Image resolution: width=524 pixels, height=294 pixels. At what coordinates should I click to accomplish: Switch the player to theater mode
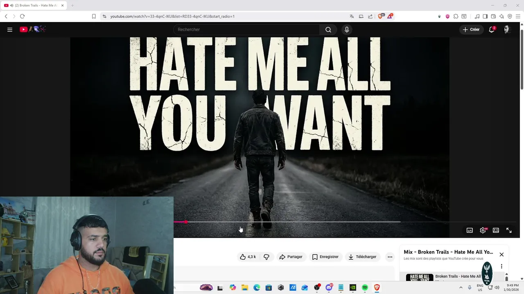click(x=496, y=230)
